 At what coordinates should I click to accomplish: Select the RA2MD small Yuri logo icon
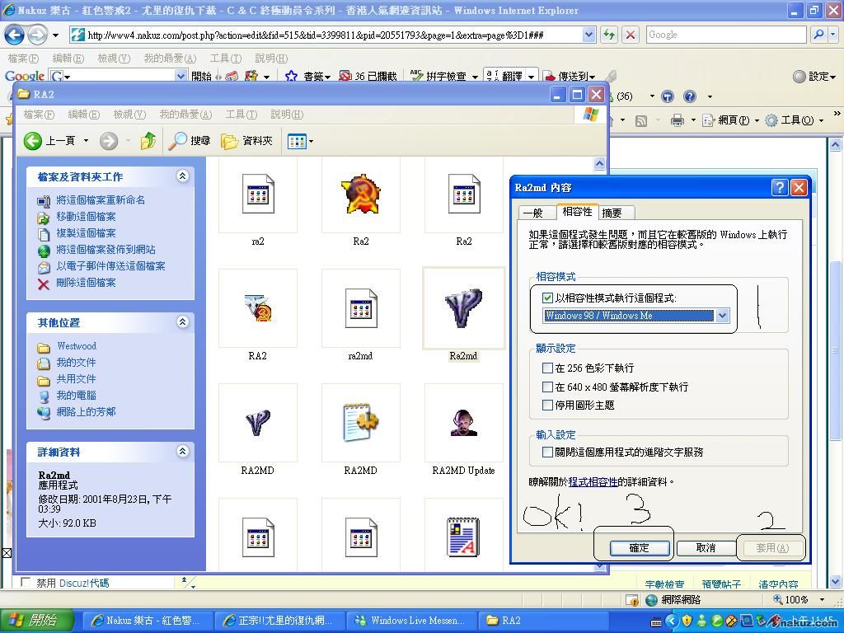(258, 423)
